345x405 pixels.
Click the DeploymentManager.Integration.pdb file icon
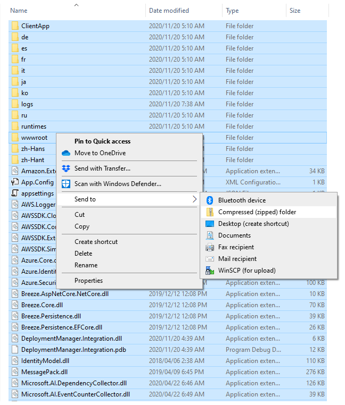point(15,350)
